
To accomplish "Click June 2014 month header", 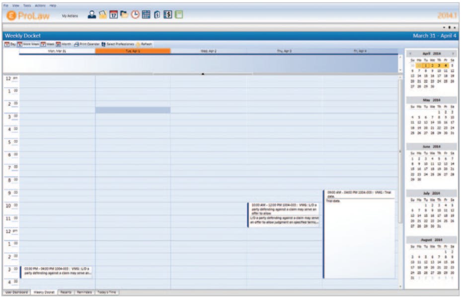I will 431,146.
